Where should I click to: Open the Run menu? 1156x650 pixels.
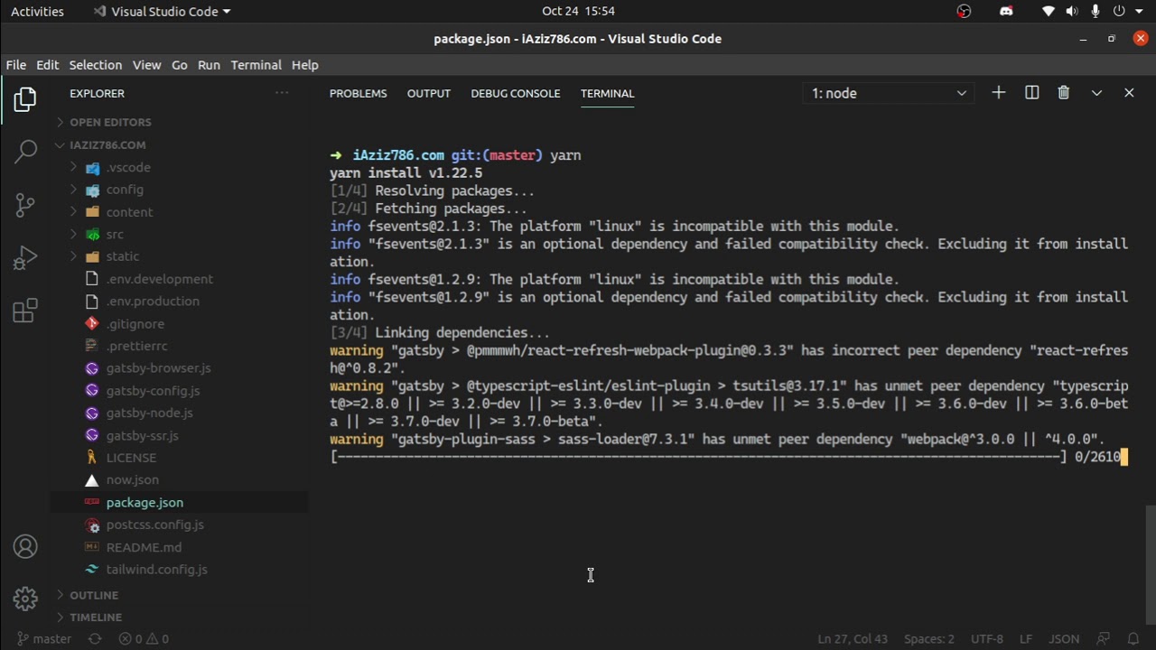click(209, 65)
